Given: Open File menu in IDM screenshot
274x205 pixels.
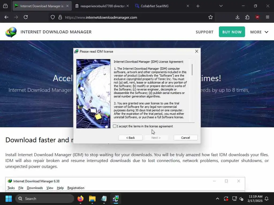Looking at the screenshot, I should pyautogui.click(x=21, y=188).
